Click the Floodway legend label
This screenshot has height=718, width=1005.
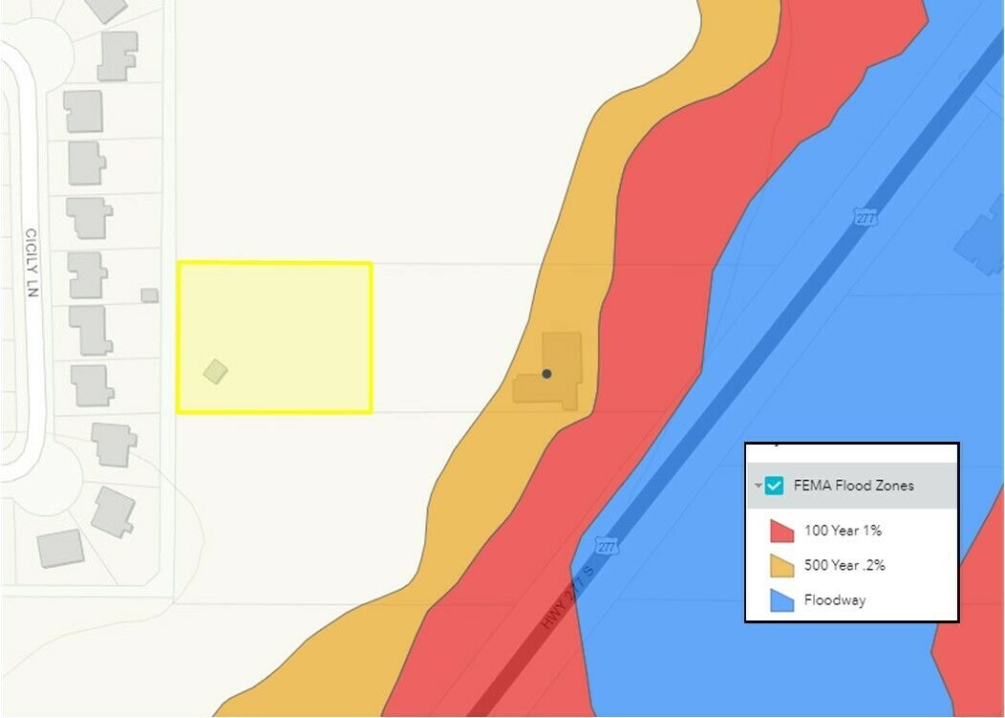834,600
